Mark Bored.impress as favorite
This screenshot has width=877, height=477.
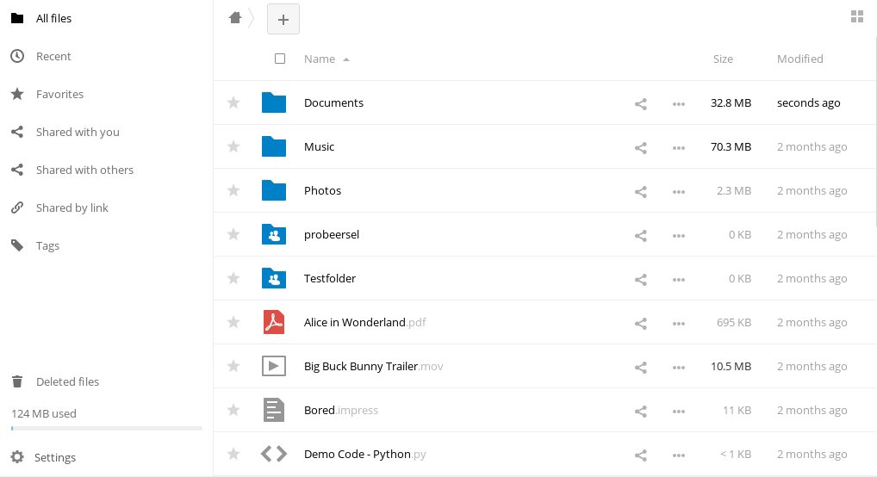(x=233, y=410)
